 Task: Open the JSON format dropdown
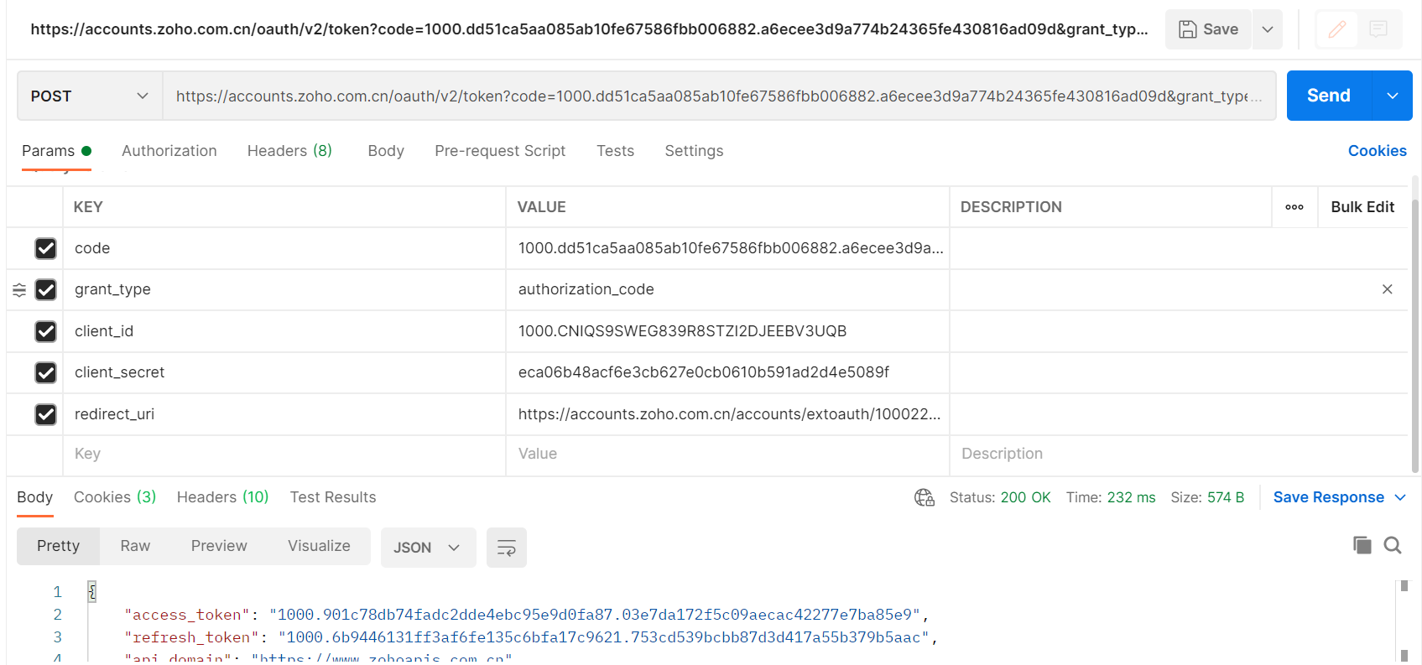pyautogui.click(x=428, y=548)
